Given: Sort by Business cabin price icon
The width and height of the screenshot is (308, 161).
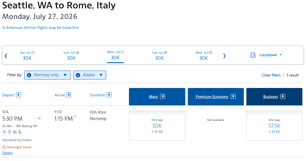Looking at the screenshot, I should (x=283, y=96).
